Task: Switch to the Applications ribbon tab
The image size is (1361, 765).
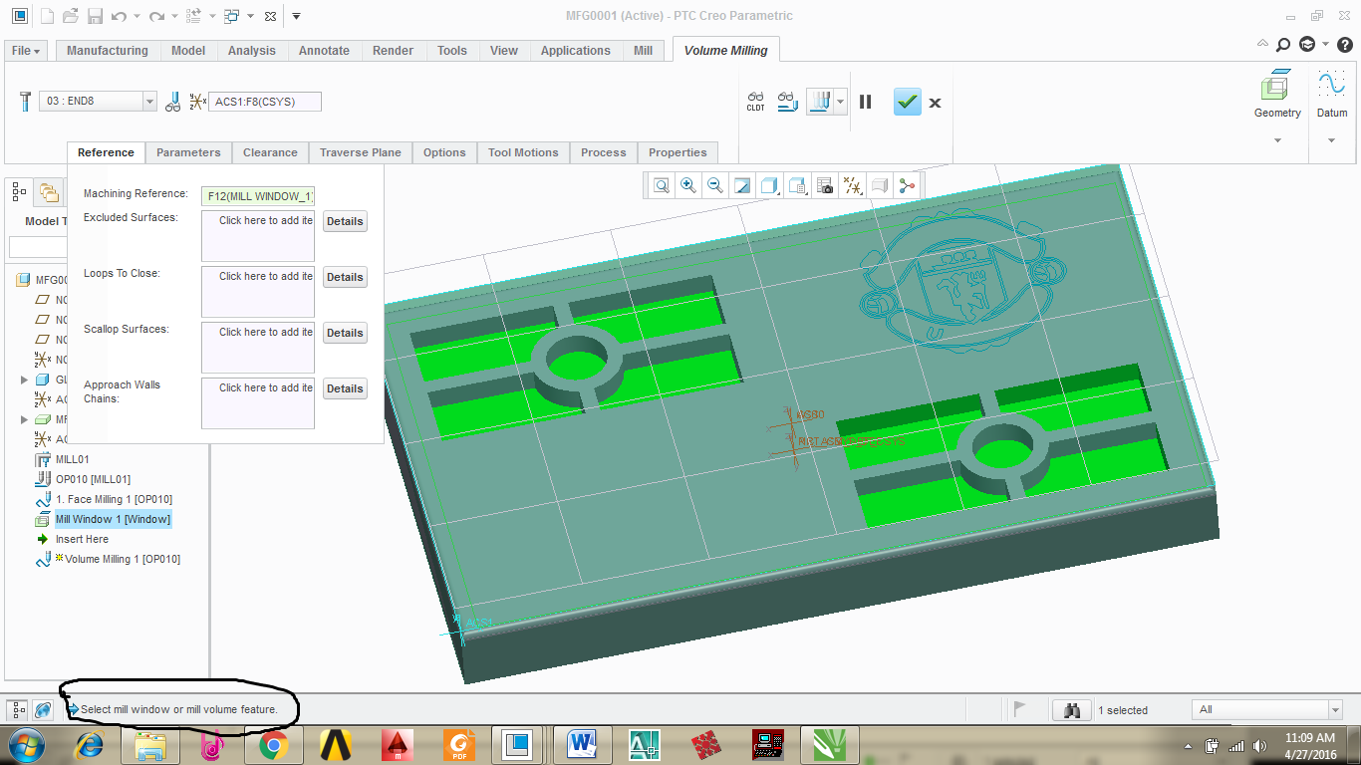Action: point(576,51)
